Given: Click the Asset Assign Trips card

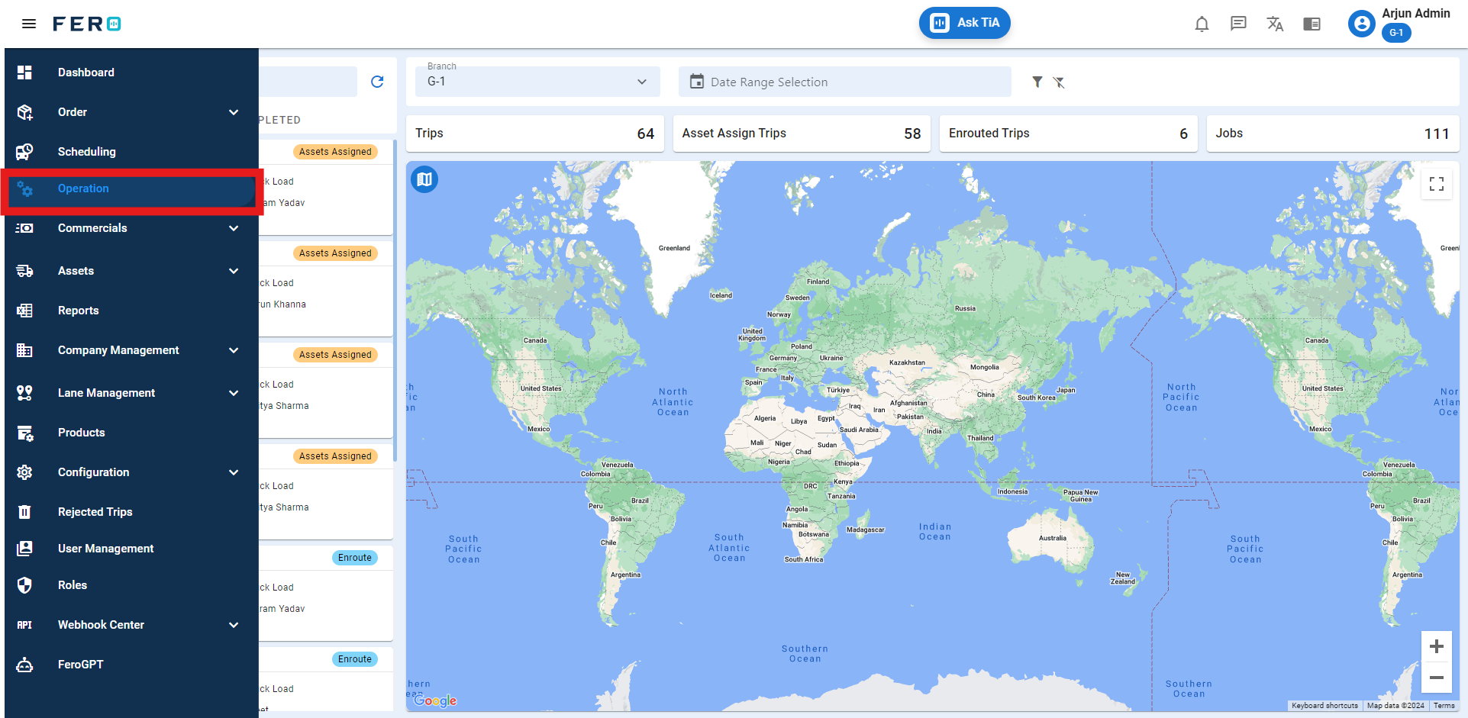Looking at the screenshot, I should point(802,134).
